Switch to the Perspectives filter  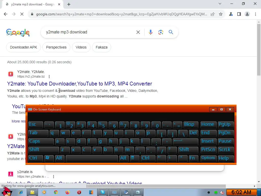tap(56, 47)
